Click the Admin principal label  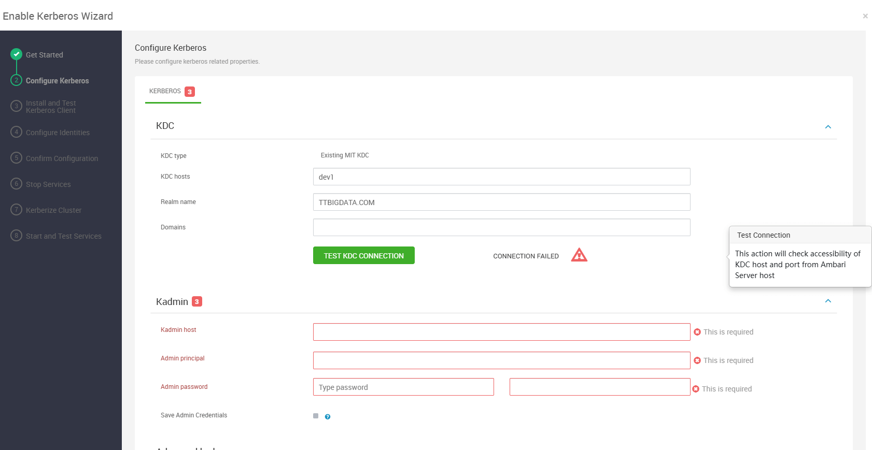(182, 358)
